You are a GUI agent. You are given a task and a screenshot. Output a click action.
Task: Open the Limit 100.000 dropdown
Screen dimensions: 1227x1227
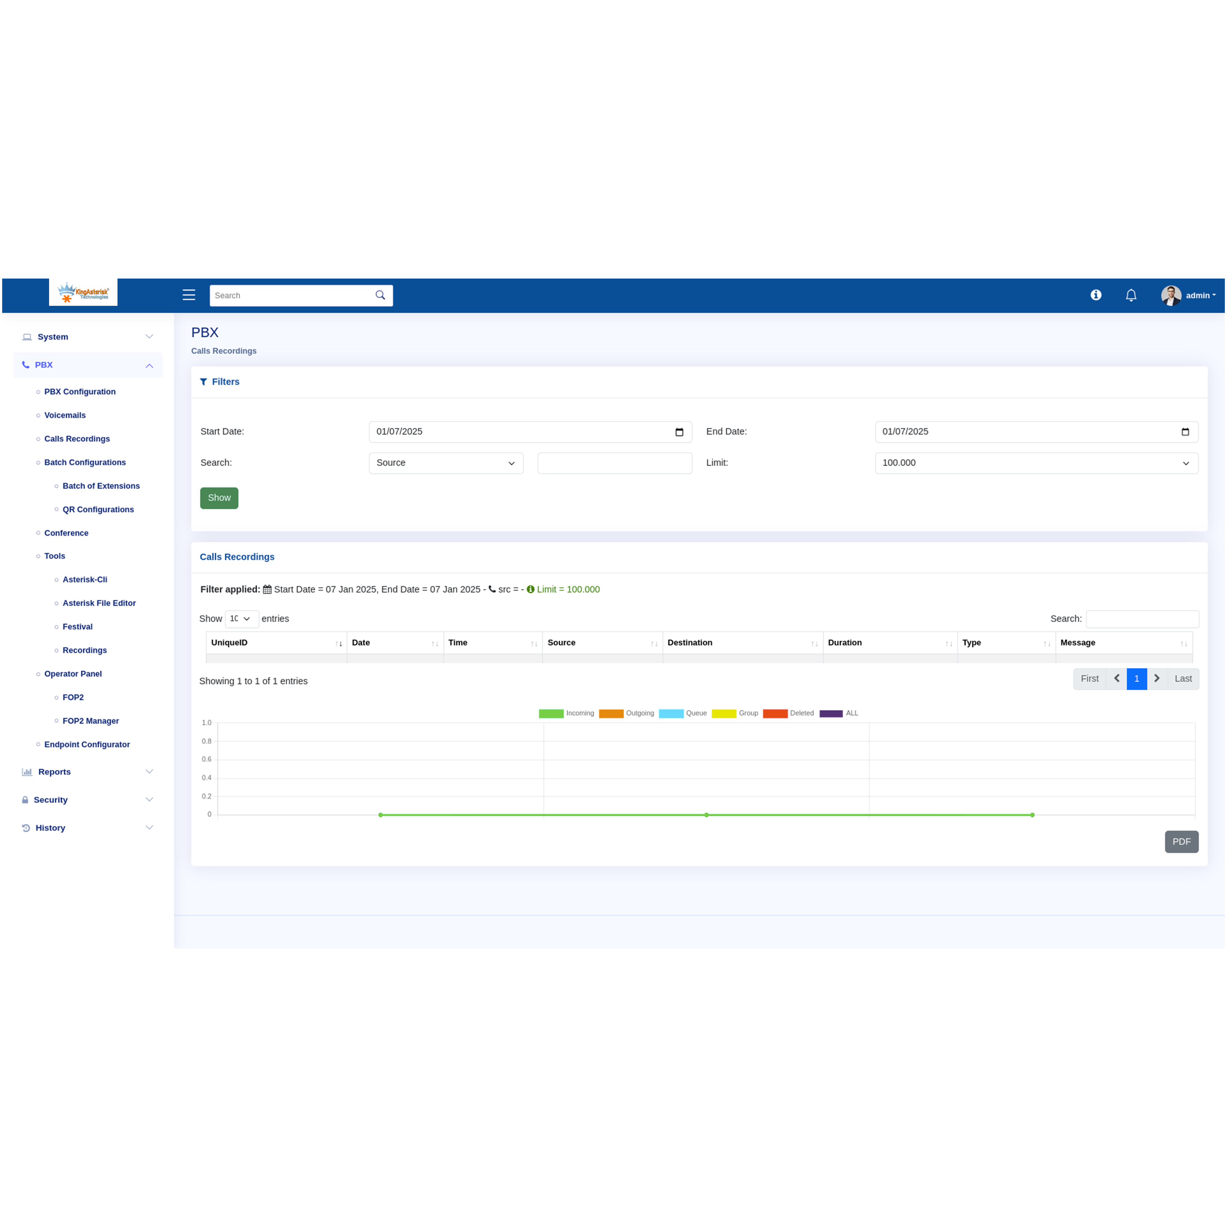click(1037, 463)
